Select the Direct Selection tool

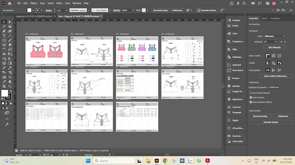point(10,22)
